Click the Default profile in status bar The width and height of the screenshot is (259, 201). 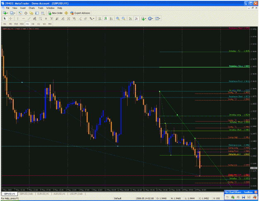tap(118, 199)
